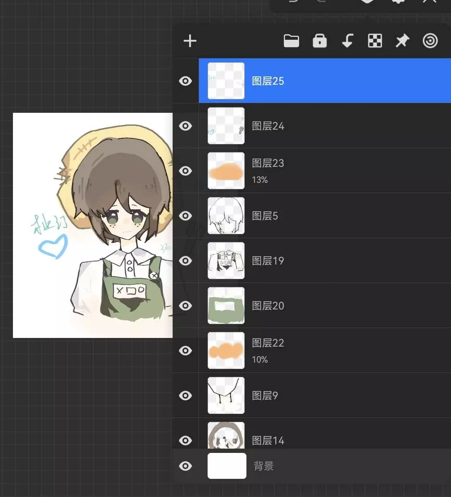
Task: Create a layer group folder
Action: [x=291, y=41]
